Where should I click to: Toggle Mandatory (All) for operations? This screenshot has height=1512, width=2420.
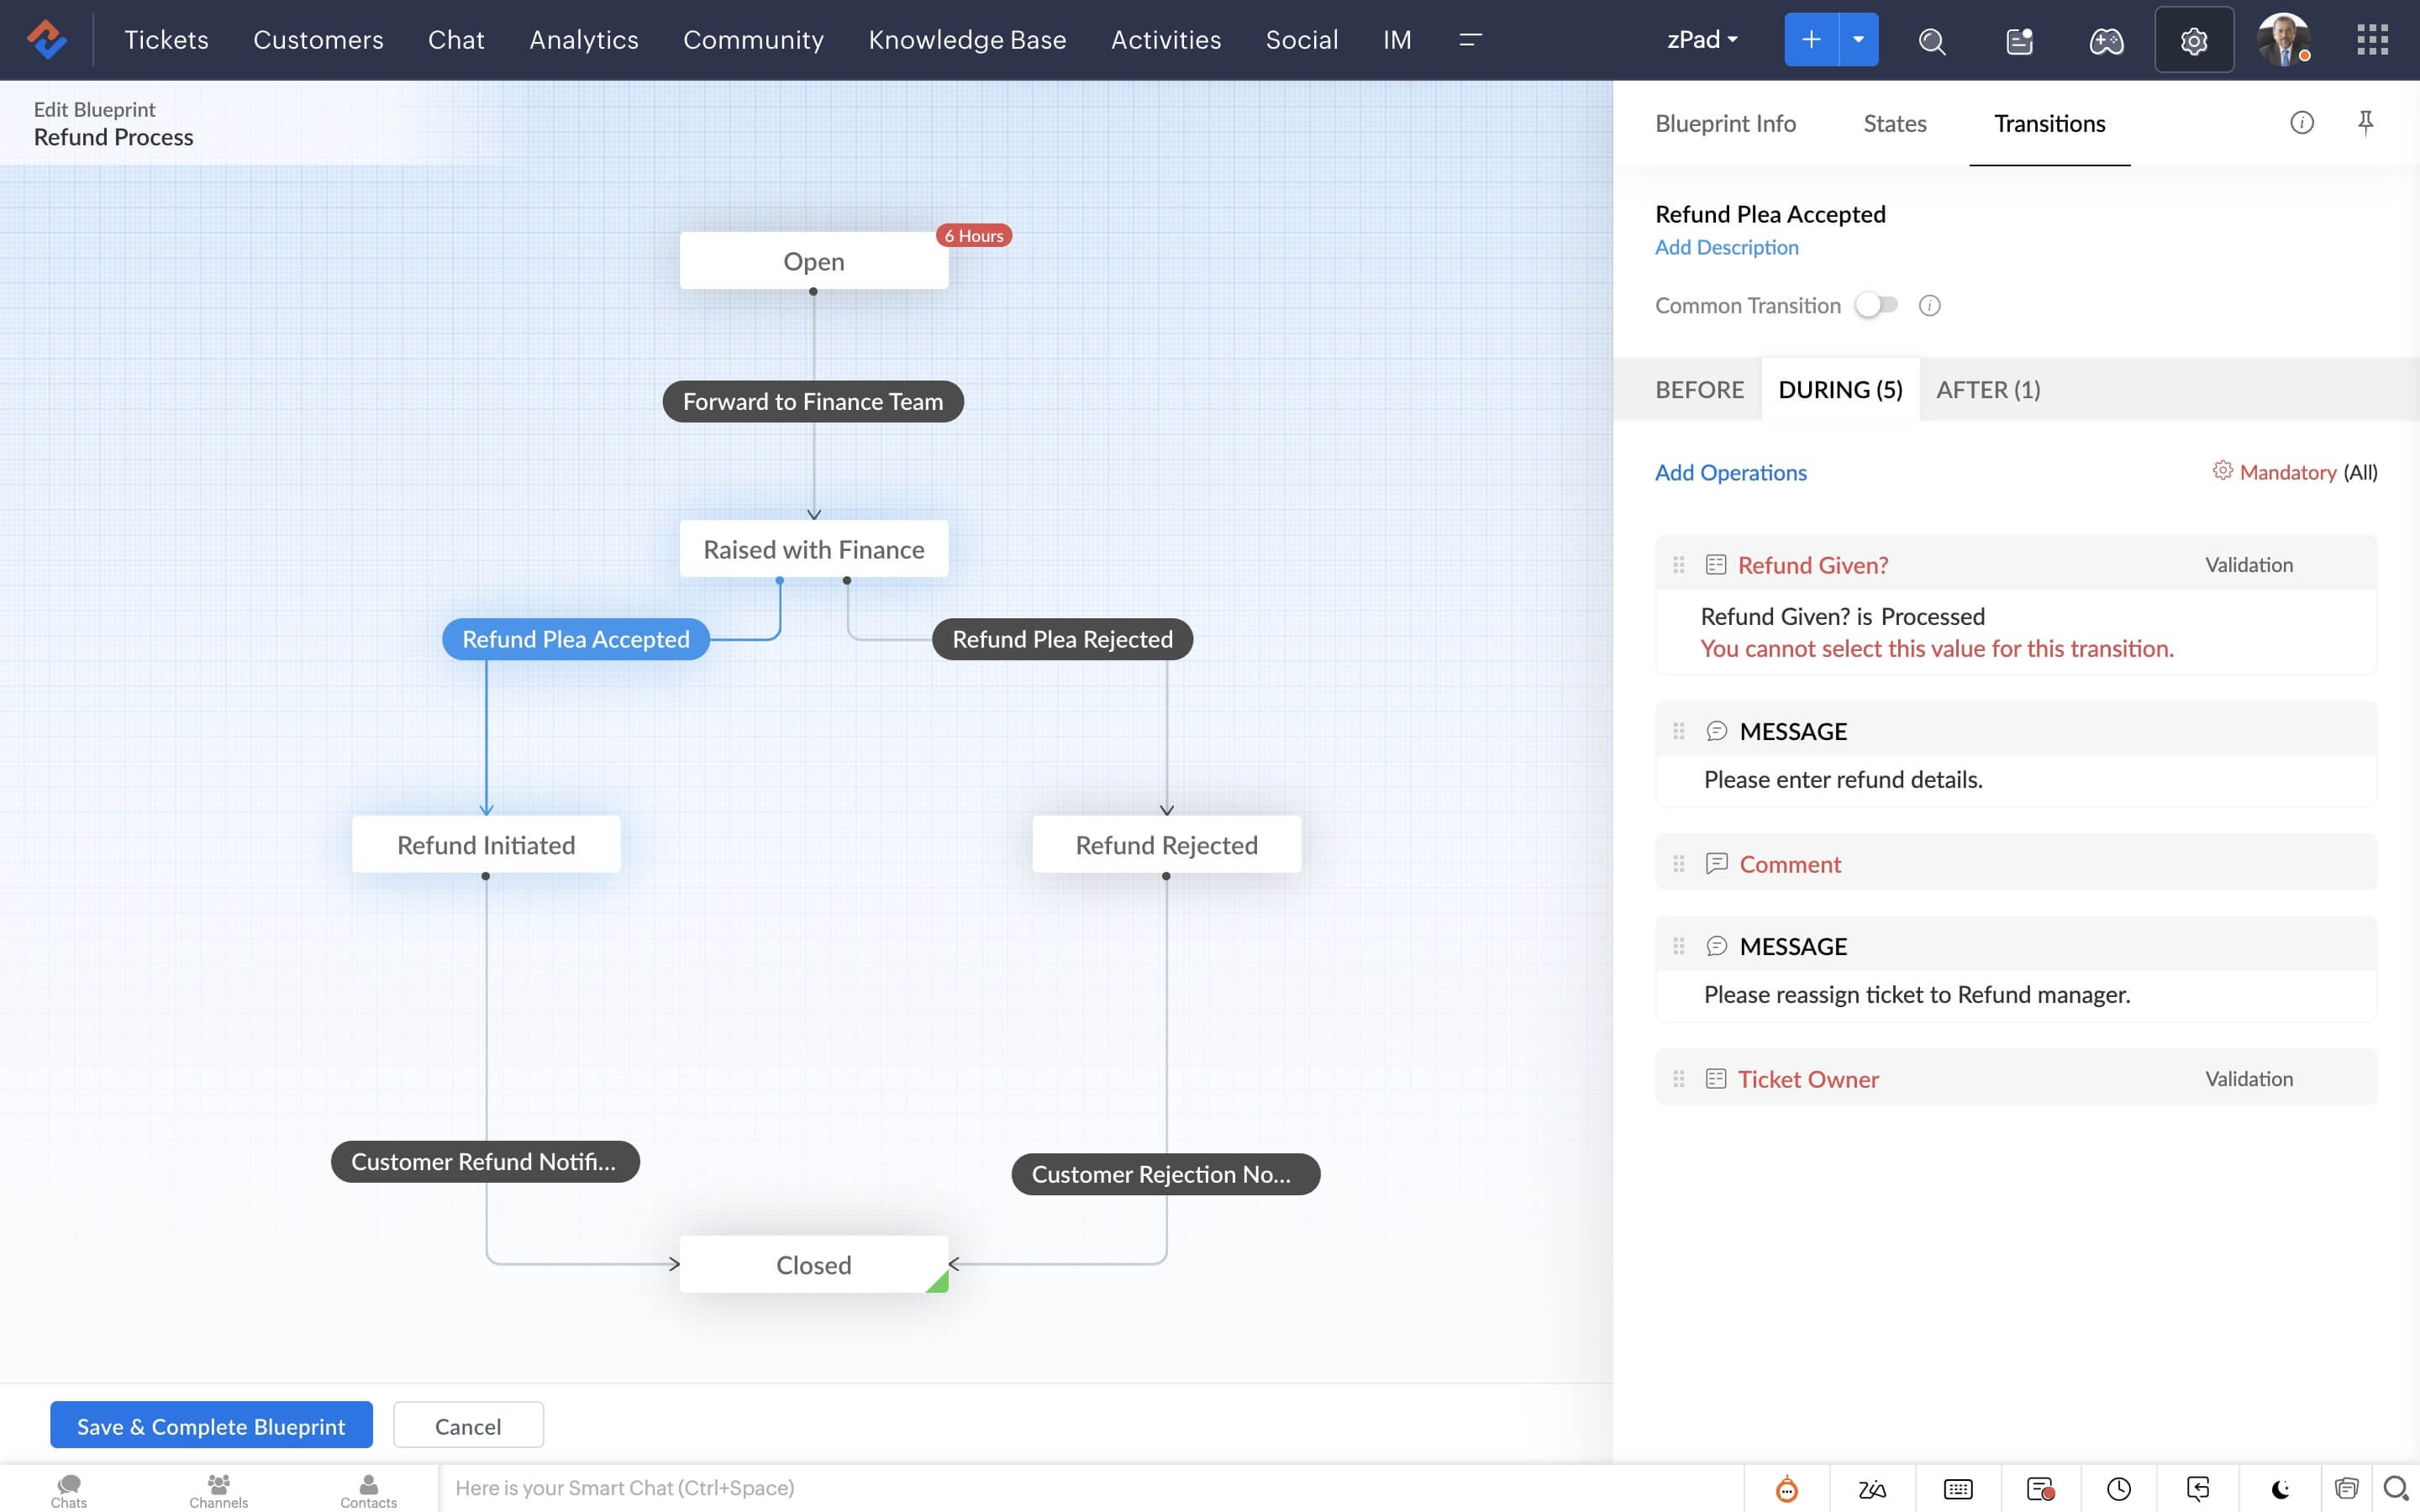point(2294,471)
